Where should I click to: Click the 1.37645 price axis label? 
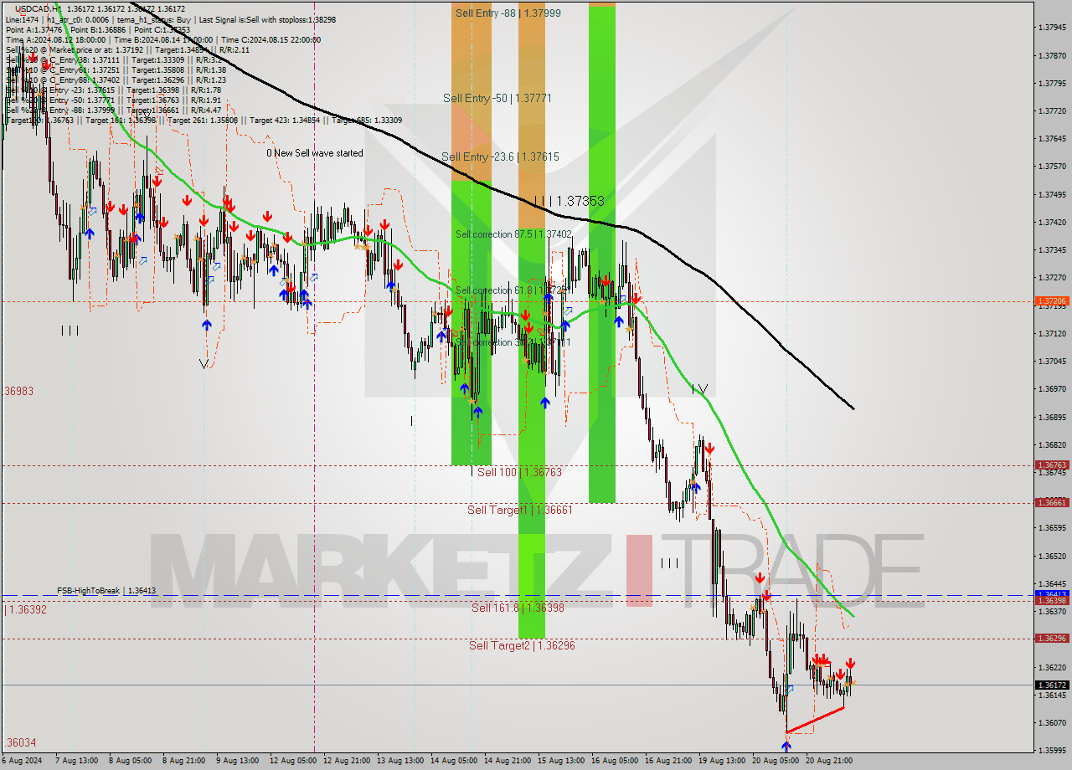[x=1051, y=138]
